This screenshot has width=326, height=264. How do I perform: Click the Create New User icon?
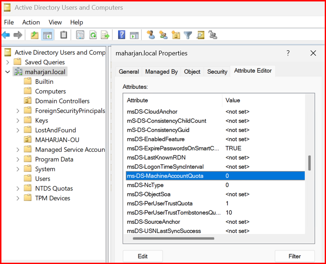151,35
